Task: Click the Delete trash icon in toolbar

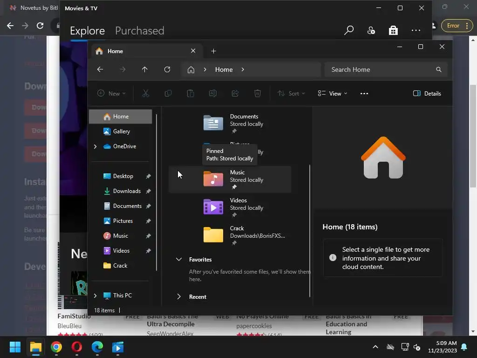Action: click(x=257, y=93)
